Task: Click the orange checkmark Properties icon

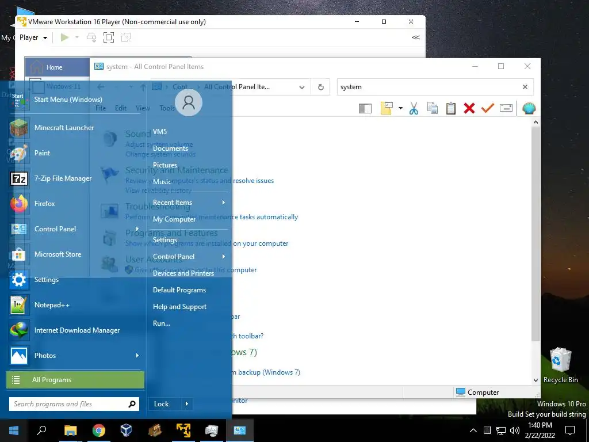Action: coord(488,108)
